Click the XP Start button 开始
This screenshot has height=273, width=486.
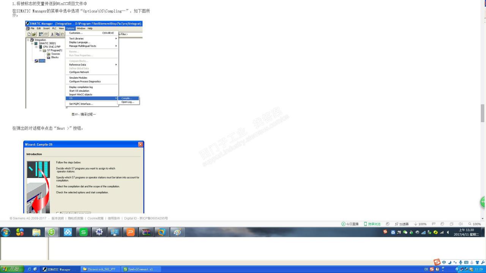click(11, 269)
